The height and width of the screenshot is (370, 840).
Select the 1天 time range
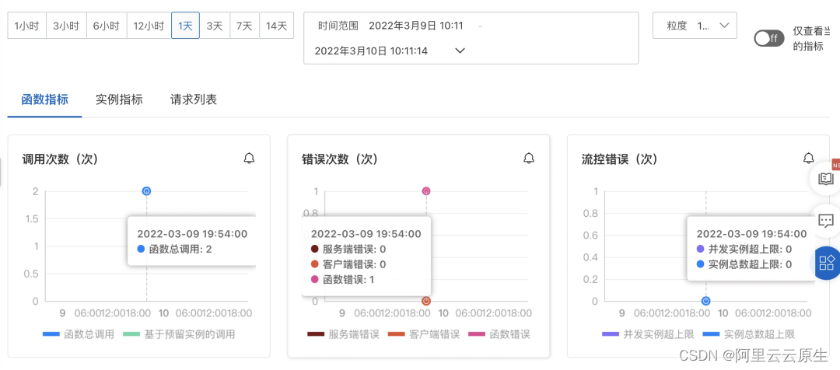pyautogui.click(x=185, y=25)
